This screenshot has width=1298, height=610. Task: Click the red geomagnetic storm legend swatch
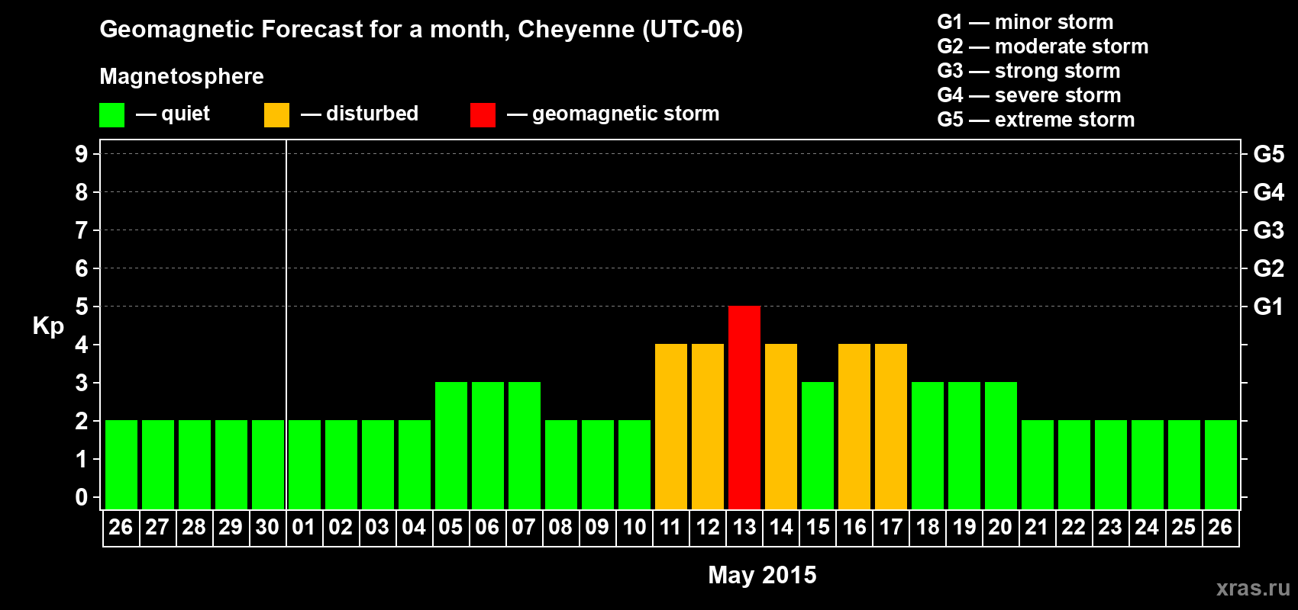coord(483,115)
